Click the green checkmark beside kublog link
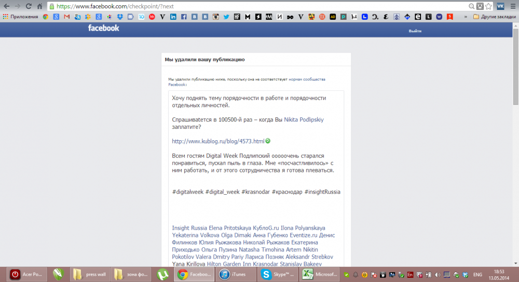The height and width of the screenshot is (282, 519). click(x=268, y=141)
